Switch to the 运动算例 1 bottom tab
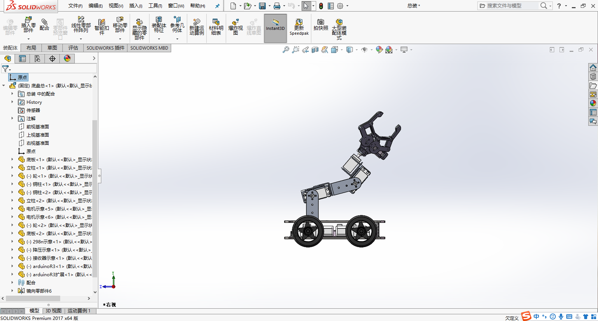Screen dimensions: 598x321 pos(79,311)
